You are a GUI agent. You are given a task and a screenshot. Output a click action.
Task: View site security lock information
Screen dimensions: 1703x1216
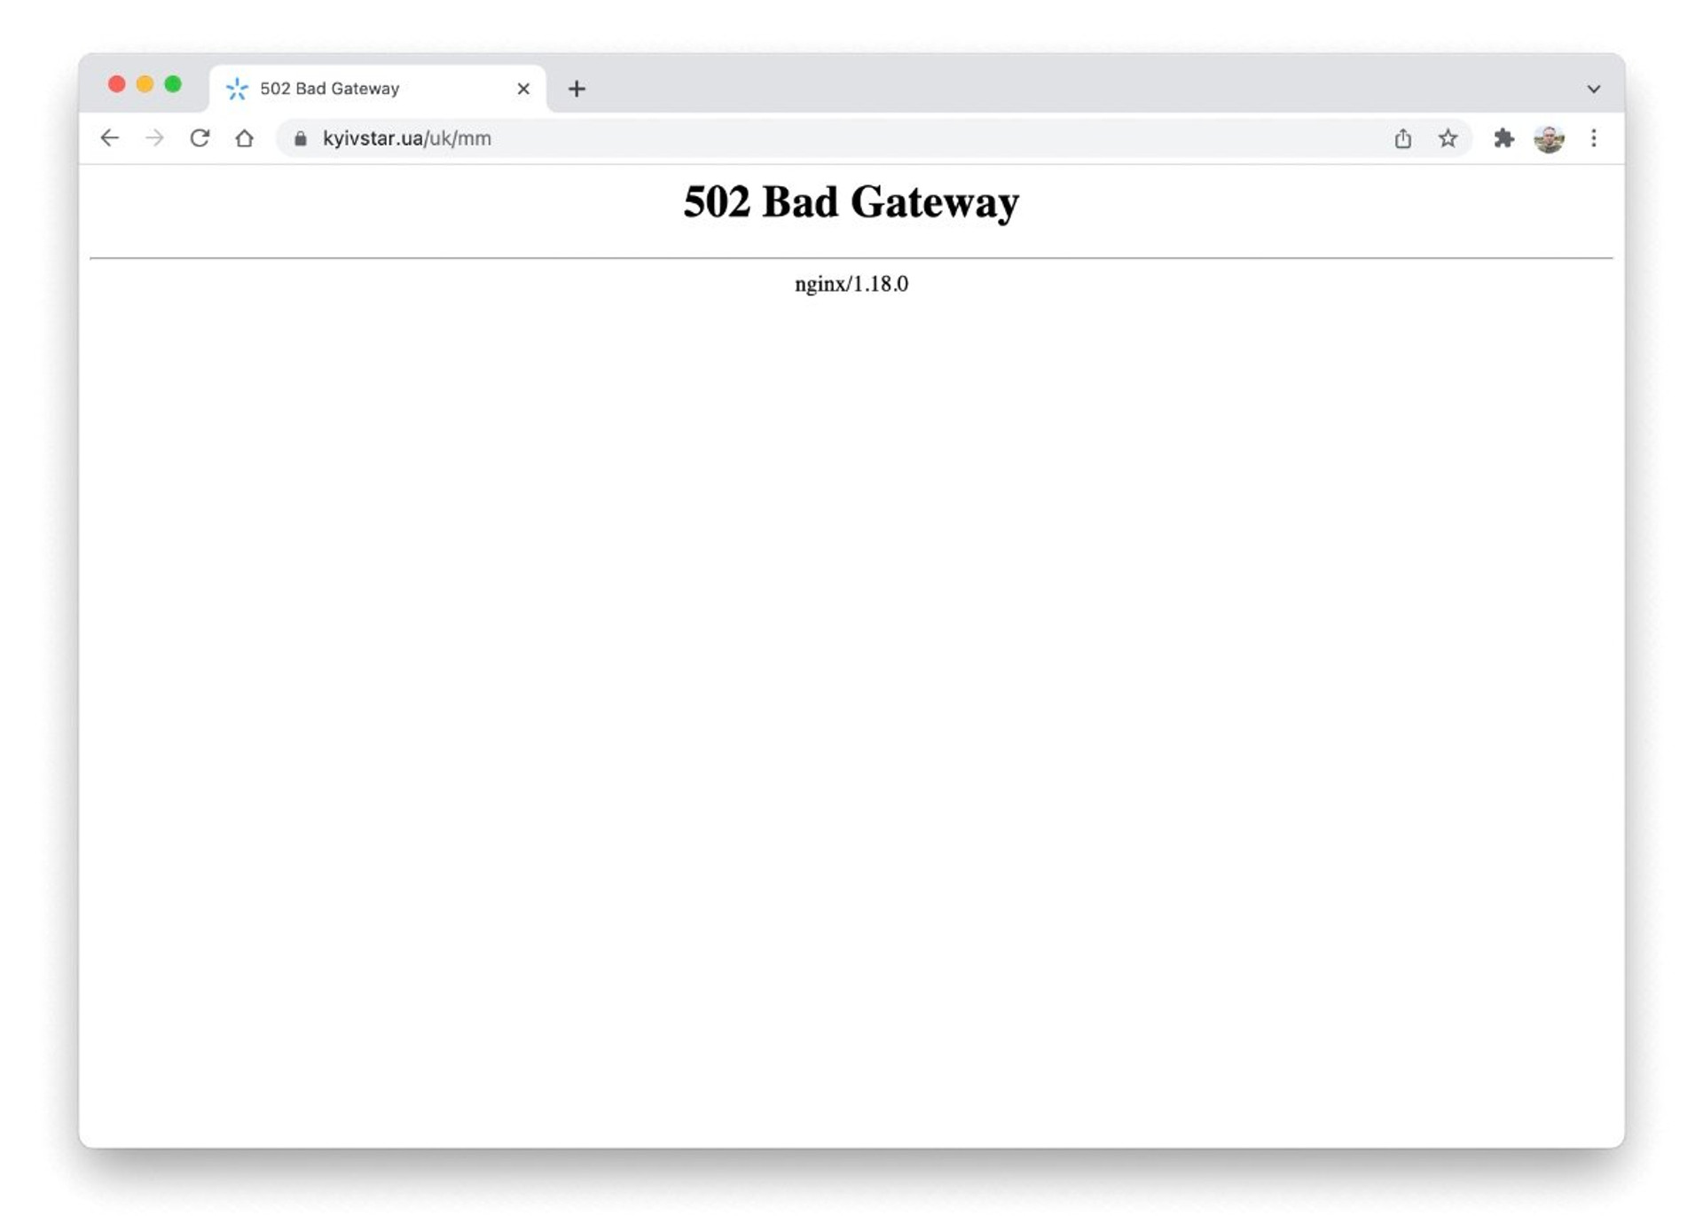tap(301, 138)
